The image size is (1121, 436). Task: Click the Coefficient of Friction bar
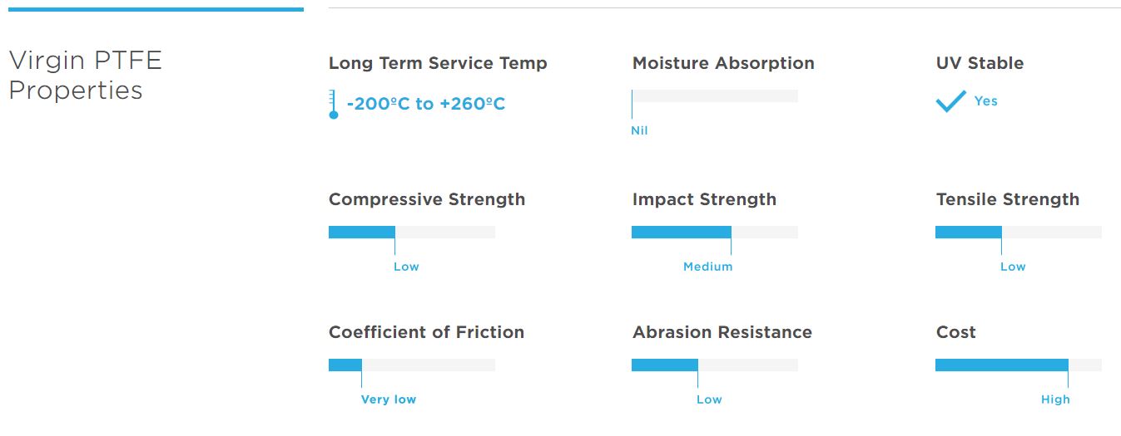pos(412,365)
